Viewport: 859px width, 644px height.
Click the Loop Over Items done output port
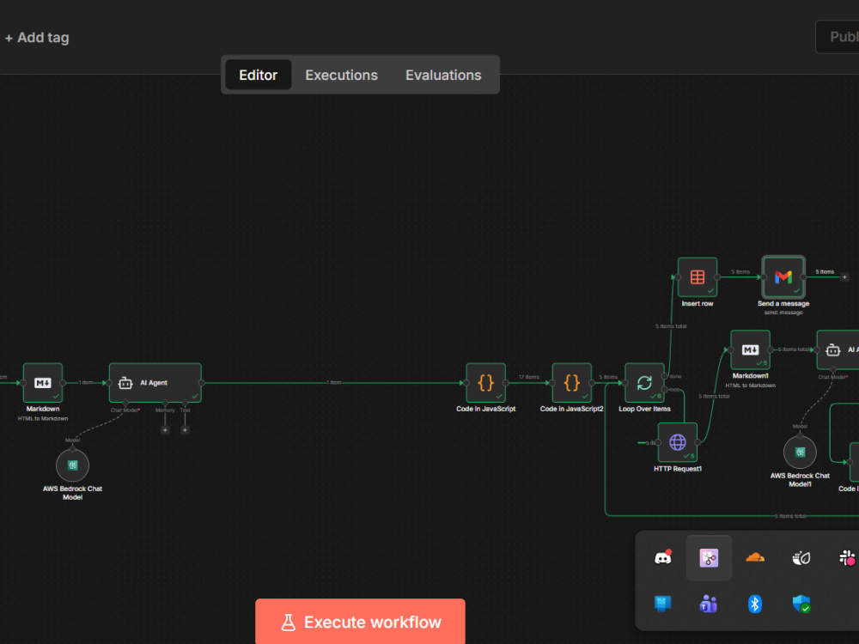click(665, 376)
